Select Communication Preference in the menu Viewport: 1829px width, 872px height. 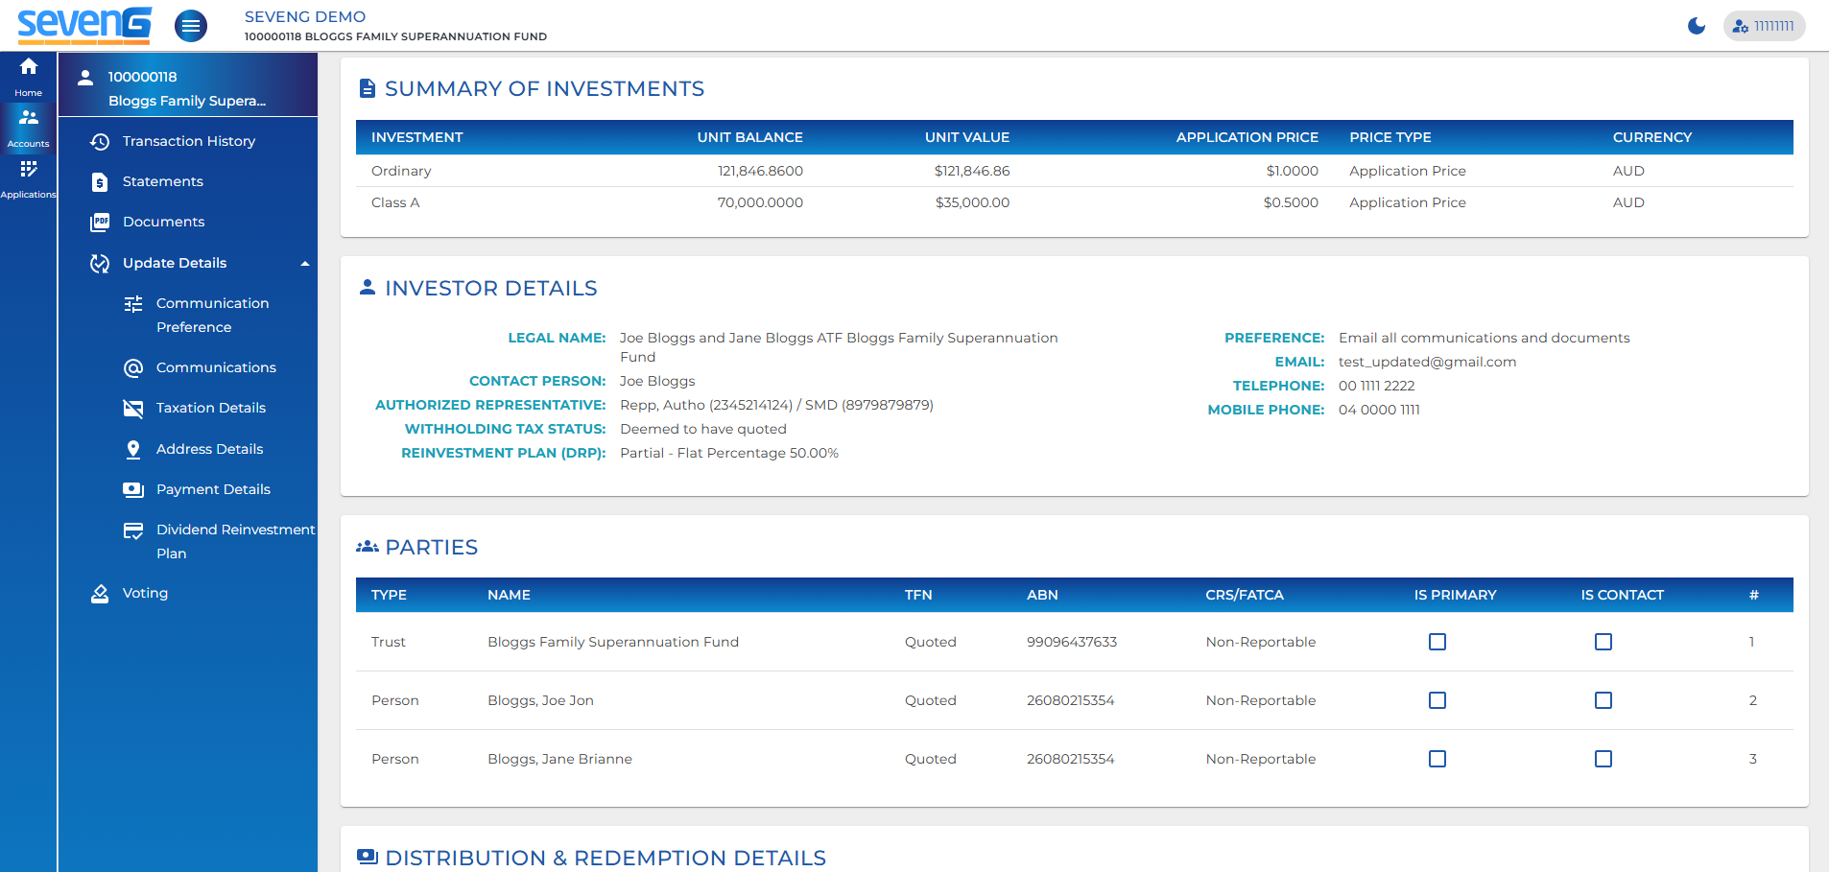(x=211, y=315)
